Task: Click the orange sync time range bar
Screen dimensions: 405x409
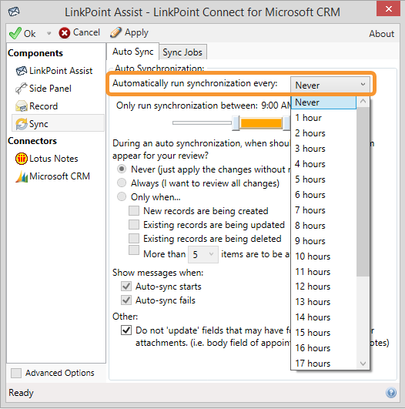Action: [261, 123]
